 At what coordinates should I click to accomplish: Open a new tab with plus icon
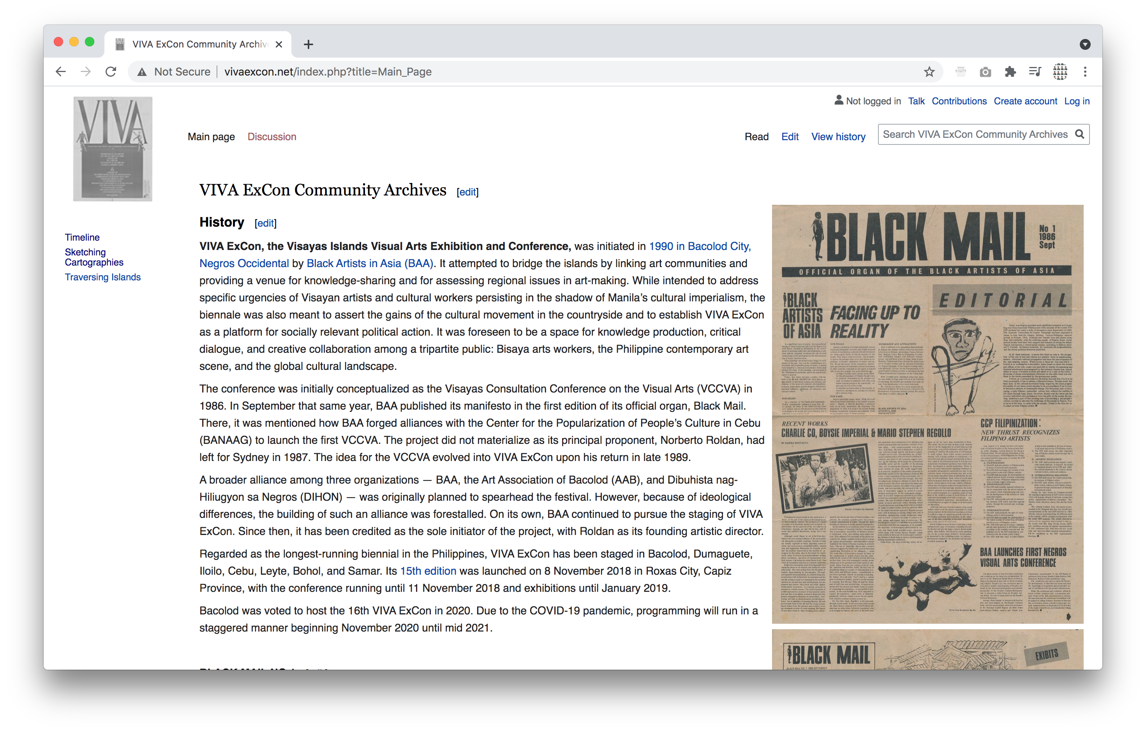point(309,44)
